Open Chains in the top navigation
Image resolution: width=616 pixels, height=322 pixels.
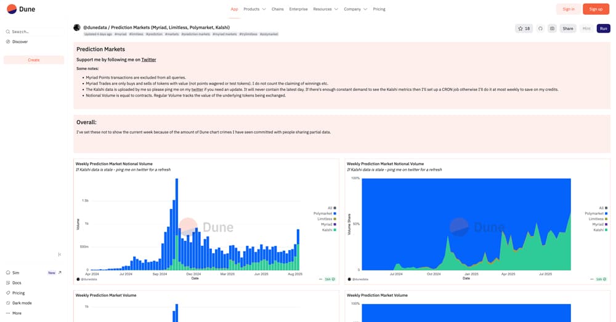[x=277, y=9]
